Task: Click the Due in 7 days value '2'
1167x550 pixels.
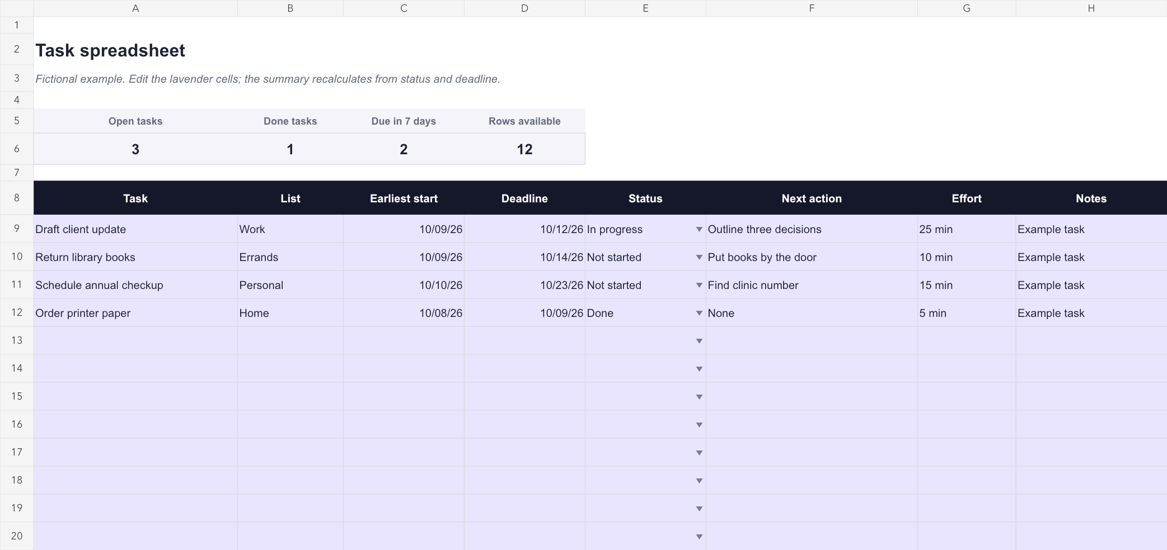Action: [404, 149]
